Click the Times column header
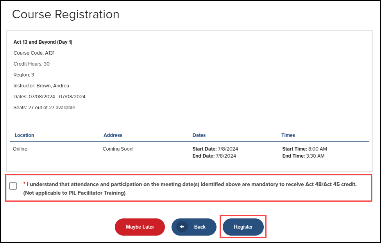Screen dimensions: 381x243 pos(288,135)
